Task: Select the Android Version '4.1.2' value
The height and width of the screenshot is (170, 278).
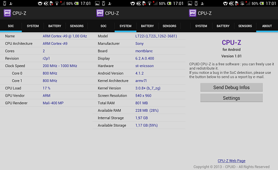Action: coord(139,73)
